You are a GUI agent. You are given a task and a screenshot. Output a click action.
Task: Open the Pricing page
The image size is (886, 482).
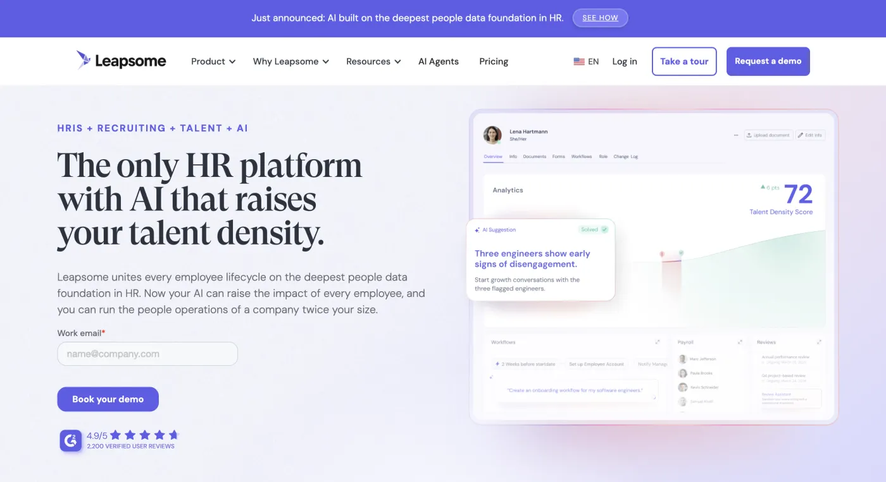coord(494,61)
